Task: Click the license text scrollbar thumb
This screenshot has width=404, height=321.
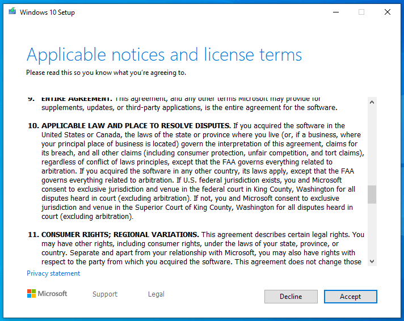Action: point(372,195)
